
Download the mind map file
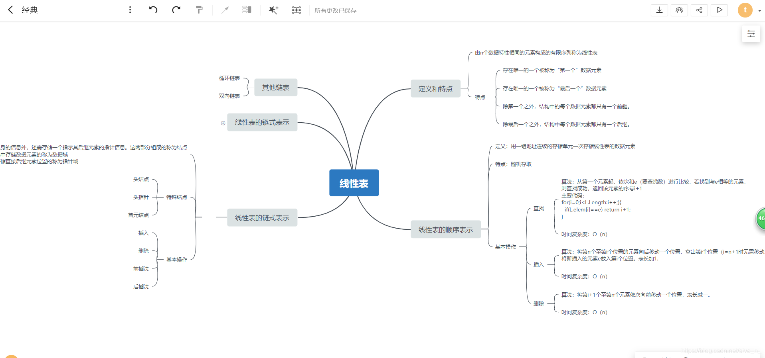coord(659,10)
